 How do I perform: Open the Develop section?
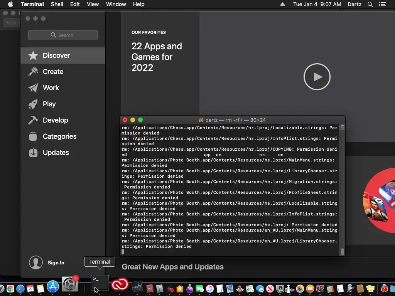[63, 120]
